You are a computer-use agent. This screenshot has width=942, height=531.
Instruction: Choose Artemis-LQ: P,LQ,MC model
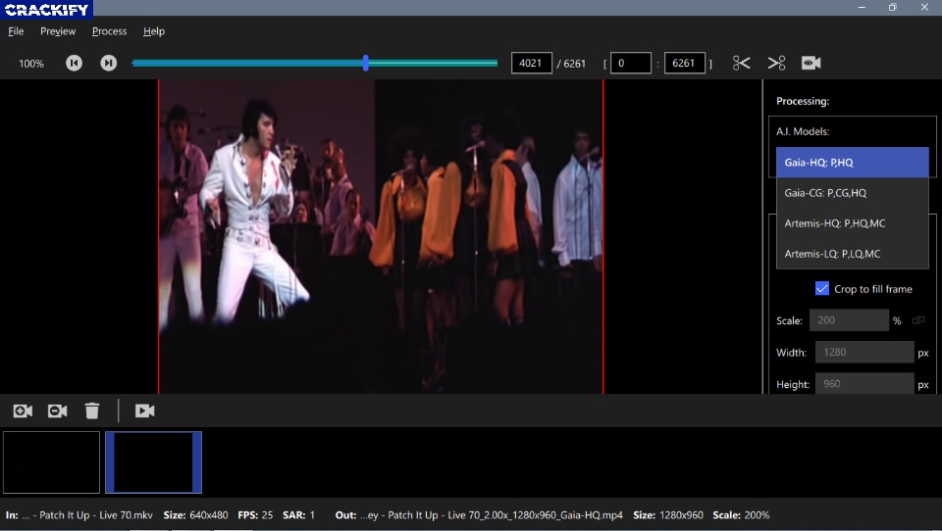point(852,254)
